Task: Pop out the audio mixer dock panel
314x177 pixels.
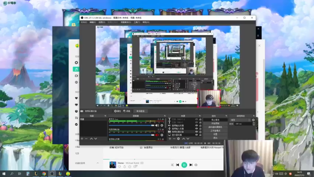Action: (x=165, y=116)
